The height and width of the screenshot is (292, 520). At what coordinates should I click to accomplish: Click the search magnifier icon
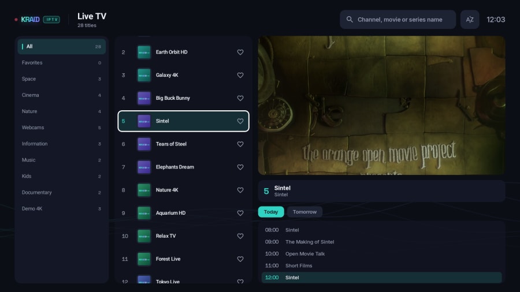350,20
